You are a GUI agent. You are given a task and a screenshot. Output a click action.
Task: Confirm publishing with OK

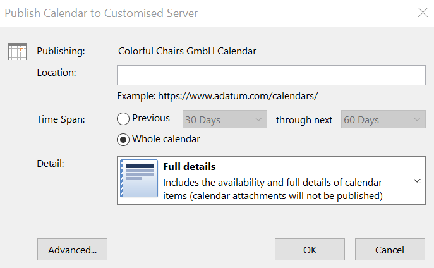tap(310, 250)
